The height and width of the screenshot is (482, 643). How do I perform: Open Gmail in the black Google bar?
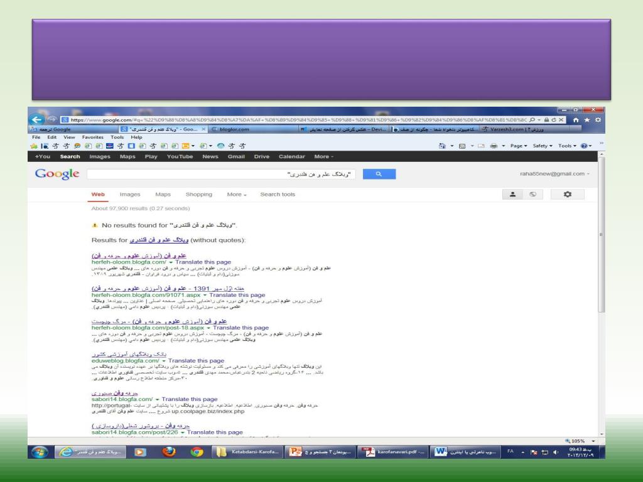(x=236, y=156)
